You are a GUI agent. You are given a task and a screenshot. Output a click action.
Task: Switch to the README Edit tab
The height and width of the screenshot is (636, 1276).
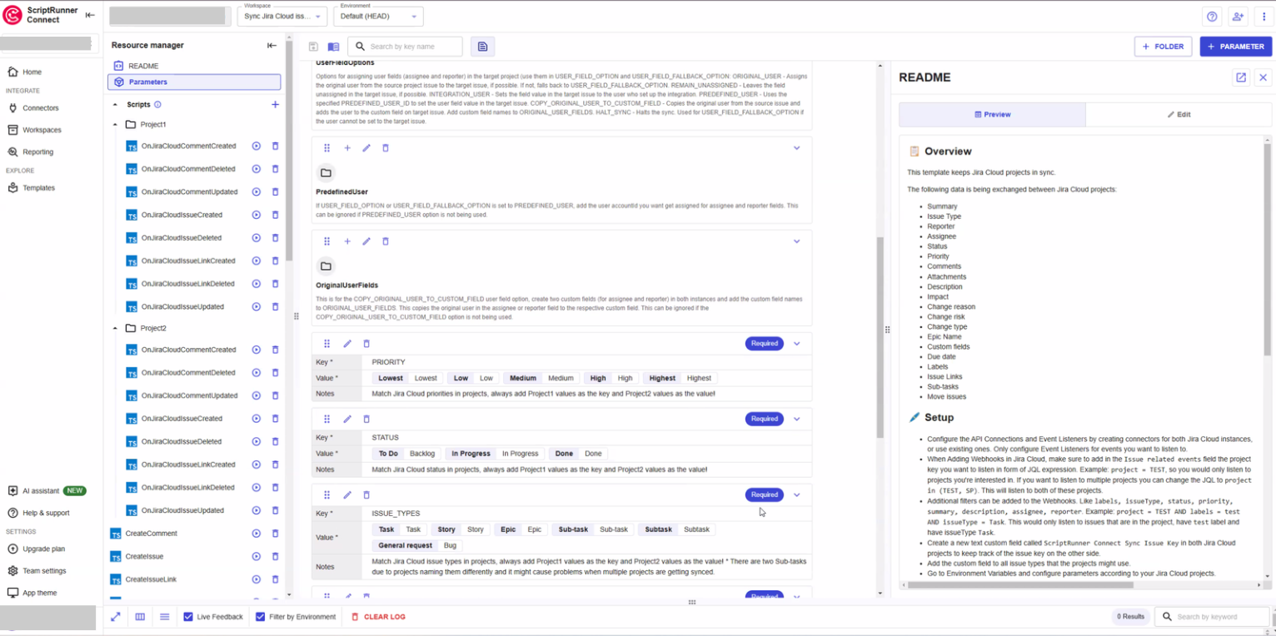pos(1179,115)
